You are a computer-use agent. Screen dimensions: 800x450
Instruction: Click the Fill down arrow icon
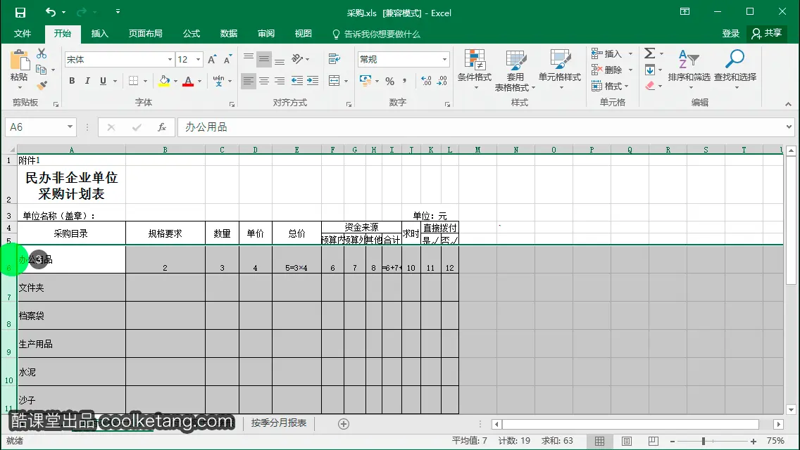click(649, 70)
